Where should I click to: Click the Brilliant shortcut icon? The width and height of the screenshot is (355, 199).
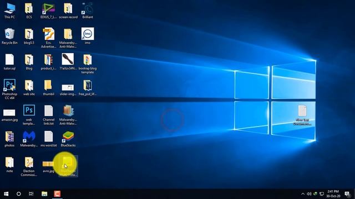pyautogui.click(x=88, y=11)
